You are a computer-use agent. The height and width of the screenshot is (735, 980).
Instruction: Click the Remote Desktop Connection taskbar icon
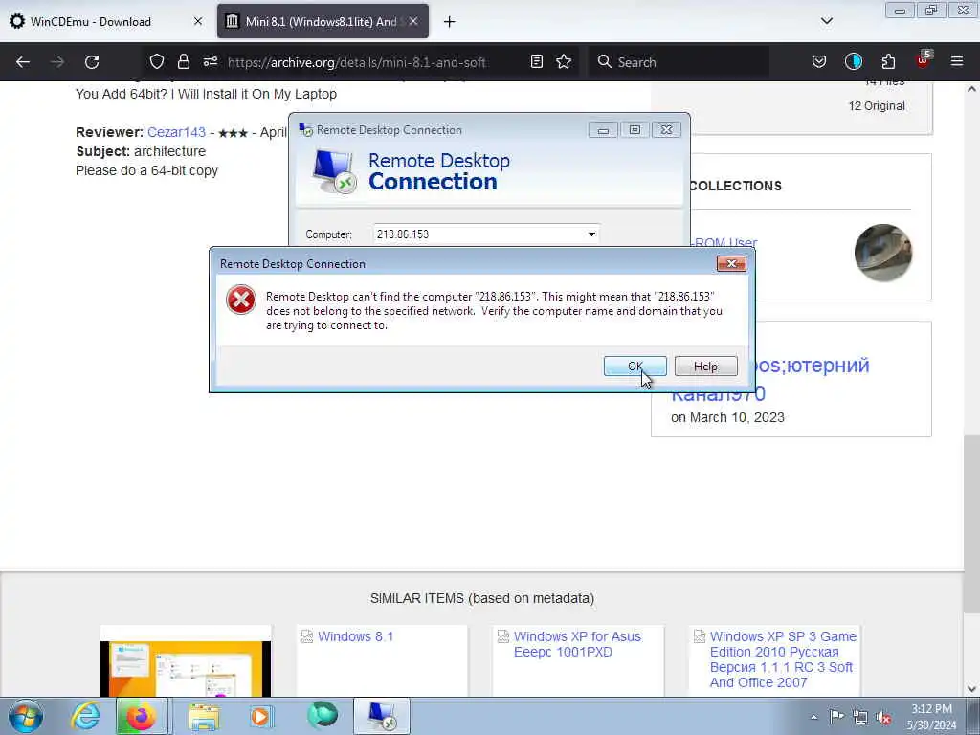click(x=382, y=716)
